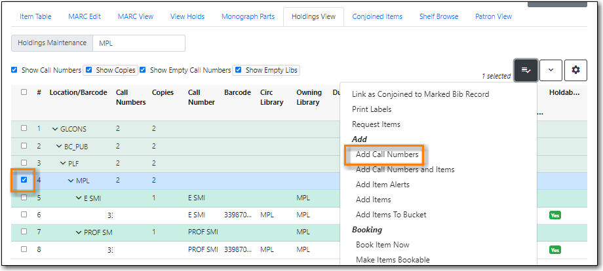
Task: Select the PROF SMI row 7 checkbox
Action: 24,232
